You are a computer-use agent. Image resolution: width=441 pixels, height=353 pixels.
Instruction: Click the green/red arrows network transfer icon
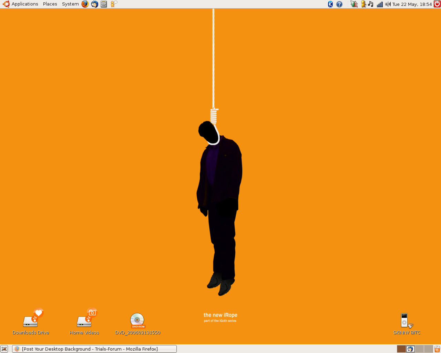(x=354, y=4)
